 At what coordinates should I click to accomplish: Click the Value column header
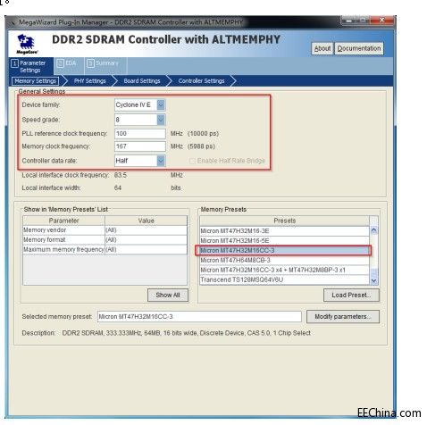click(146, 221)
